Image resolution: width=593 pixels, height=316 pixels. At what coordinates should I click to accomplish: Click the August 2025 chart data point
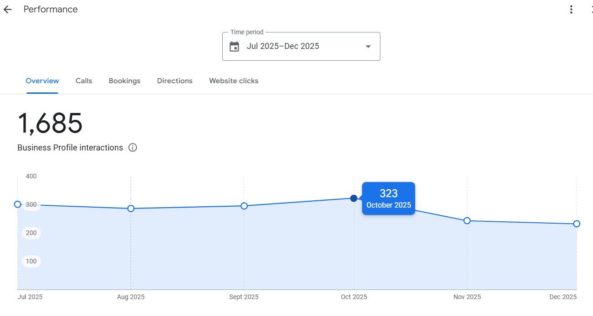point(131,209)
